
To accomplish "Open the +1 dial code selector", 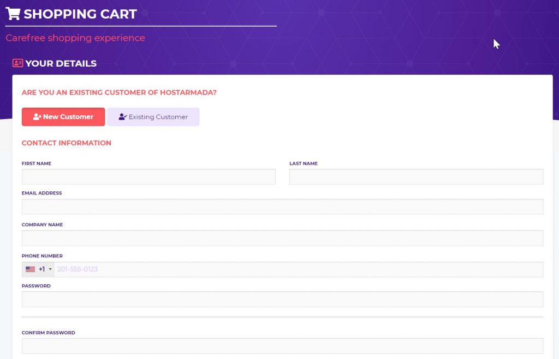I will click(x=41, y=269).
